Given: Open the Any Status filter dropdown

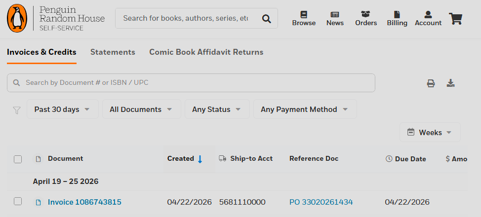Looking at the screenshot, I should coord(217,109).
